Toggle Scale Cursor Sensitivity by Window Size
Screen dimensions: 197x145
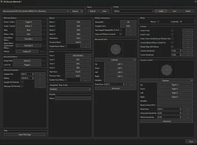click(172, 38)
